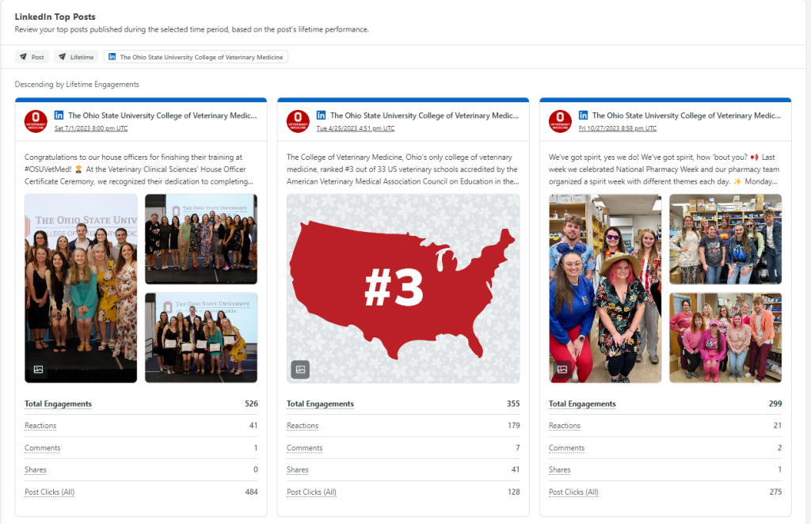Click the Lifetime filter chip
The width and height of the screenshot is (811, 524).
click(x=76, y=57)
